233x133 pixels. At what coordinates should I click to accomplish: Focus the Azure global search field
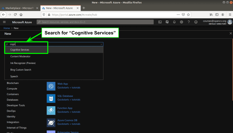point(95,22)
